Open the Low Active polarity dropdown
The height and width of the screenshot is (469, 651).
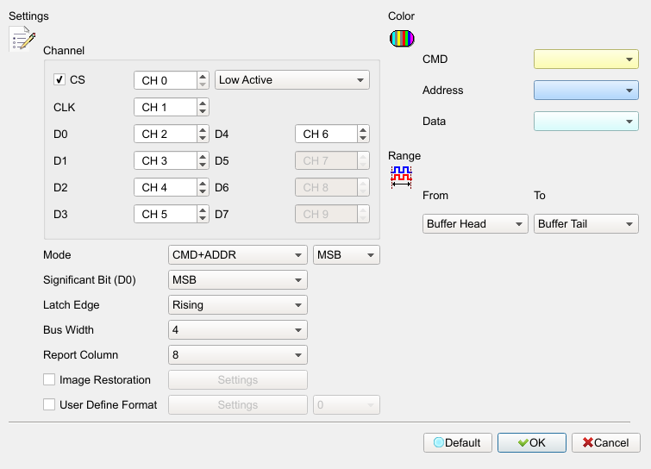point(291,79)
